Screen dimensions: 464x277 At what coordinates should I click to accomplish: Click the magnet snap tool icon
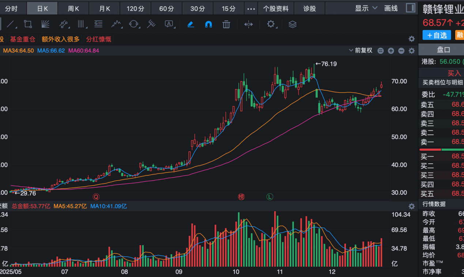pyautogui.click(x=208, y=24)
